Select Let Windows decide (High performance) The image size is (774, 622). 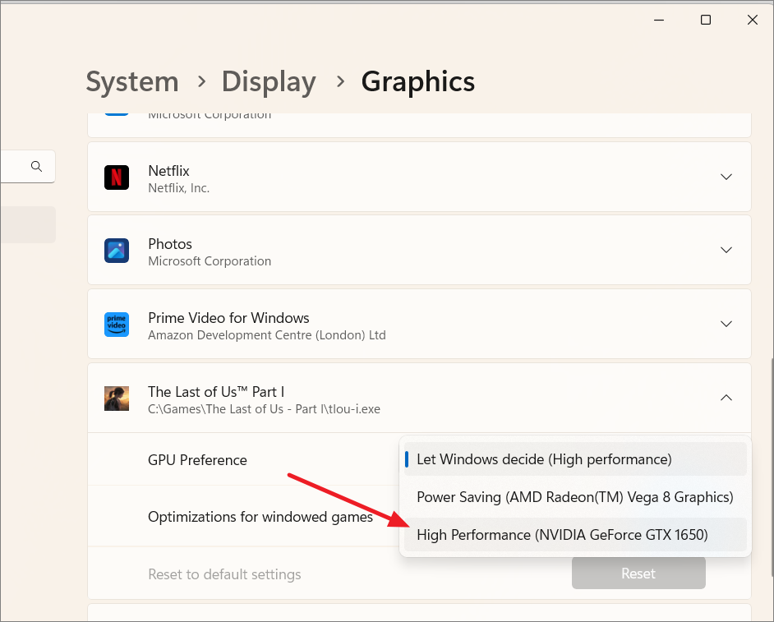[x=575, y=459]
